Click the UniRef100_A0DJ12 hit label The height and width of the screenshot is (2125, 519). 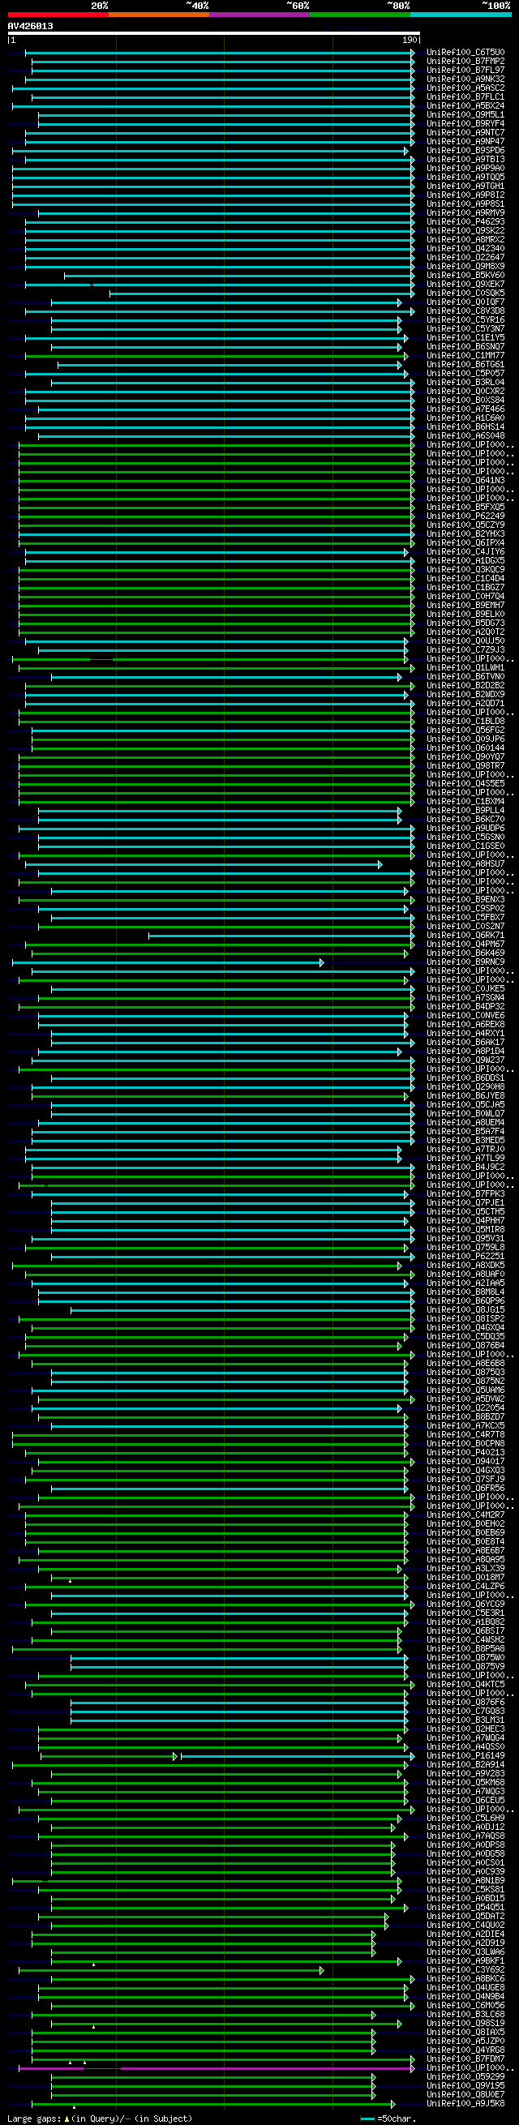click(465, 1827)
